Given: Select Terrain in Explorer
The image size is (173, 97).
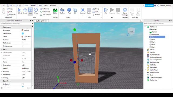Looking at the screenshot, I should (x=154, y=32).
